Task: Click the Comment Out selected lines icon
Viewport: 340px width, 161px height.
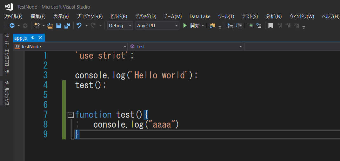Action: 250,26
